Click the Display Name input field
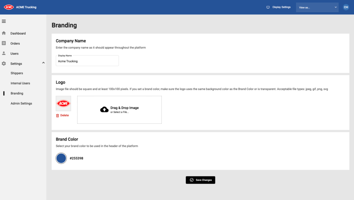Viewport: 354px width, 200px height. pyautogui.click(x=87, y=61)
